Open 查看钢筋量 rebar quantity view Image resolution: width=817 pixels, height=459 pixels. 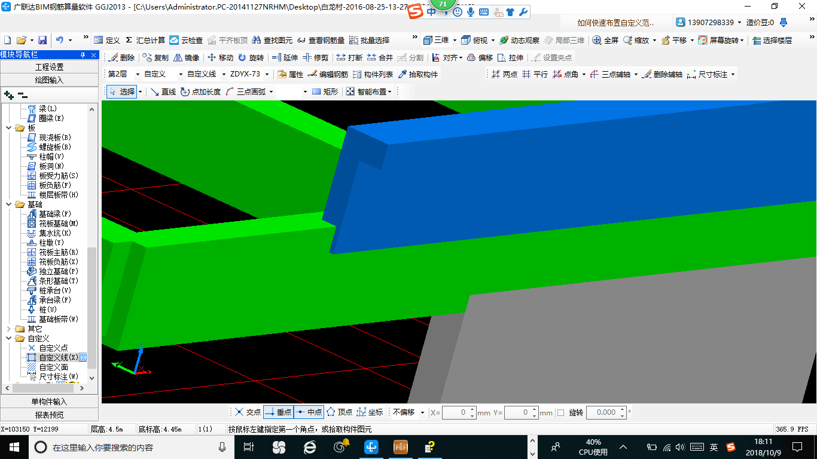(321, 40)
